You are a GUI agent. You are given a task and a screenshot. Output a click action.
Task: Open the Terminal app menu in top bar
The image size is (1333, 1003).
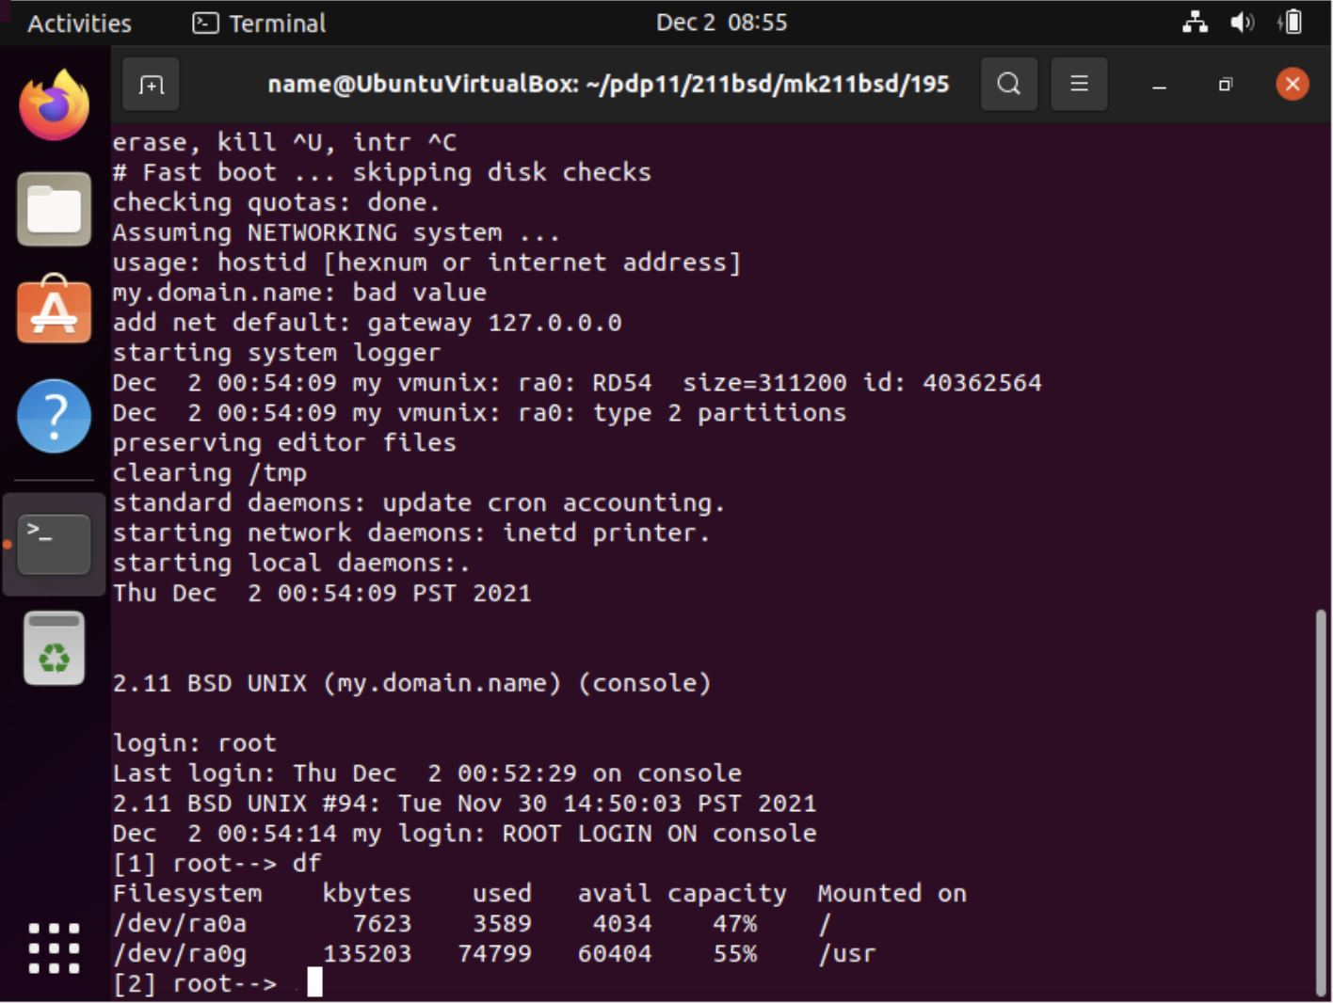coord(260,23)
